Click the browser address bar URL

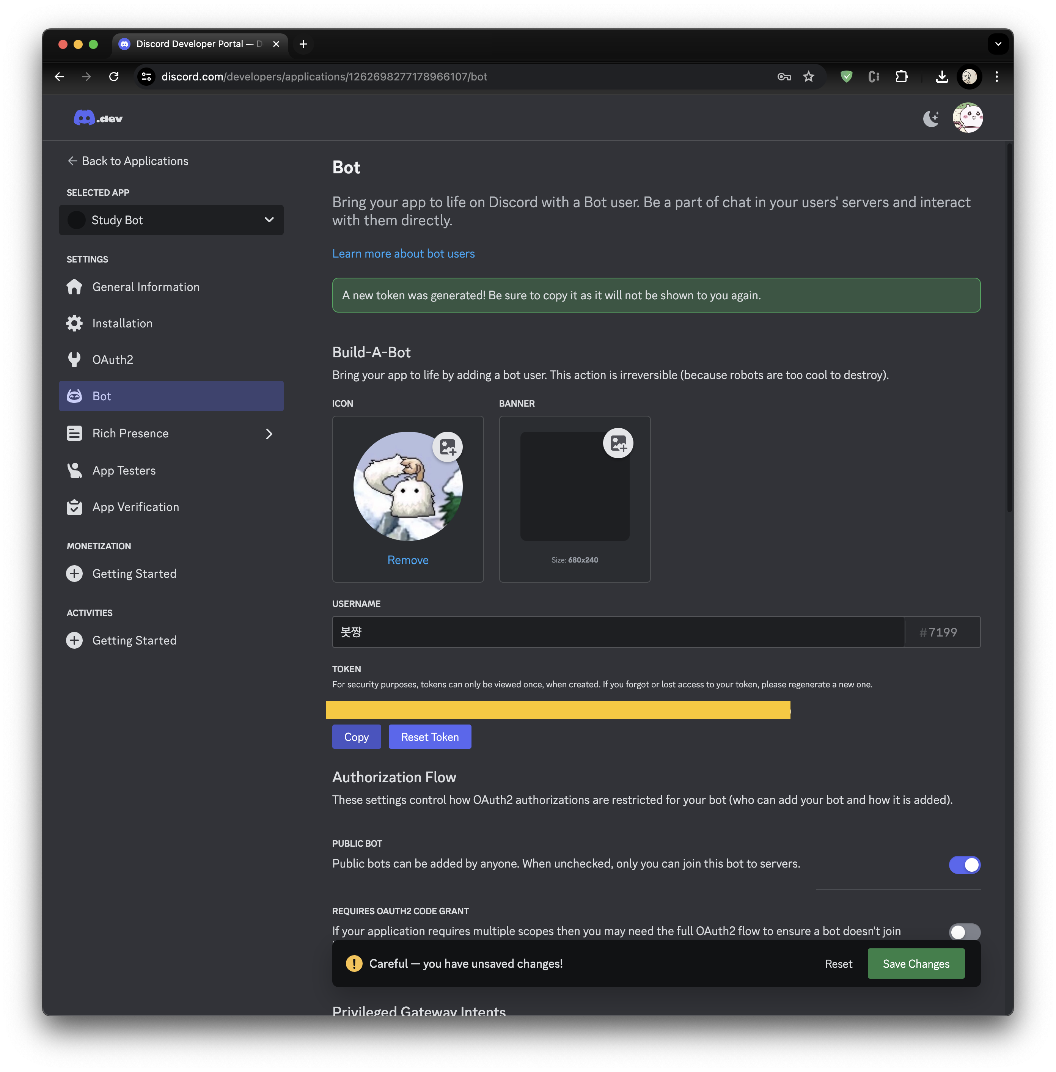point(324,77)
